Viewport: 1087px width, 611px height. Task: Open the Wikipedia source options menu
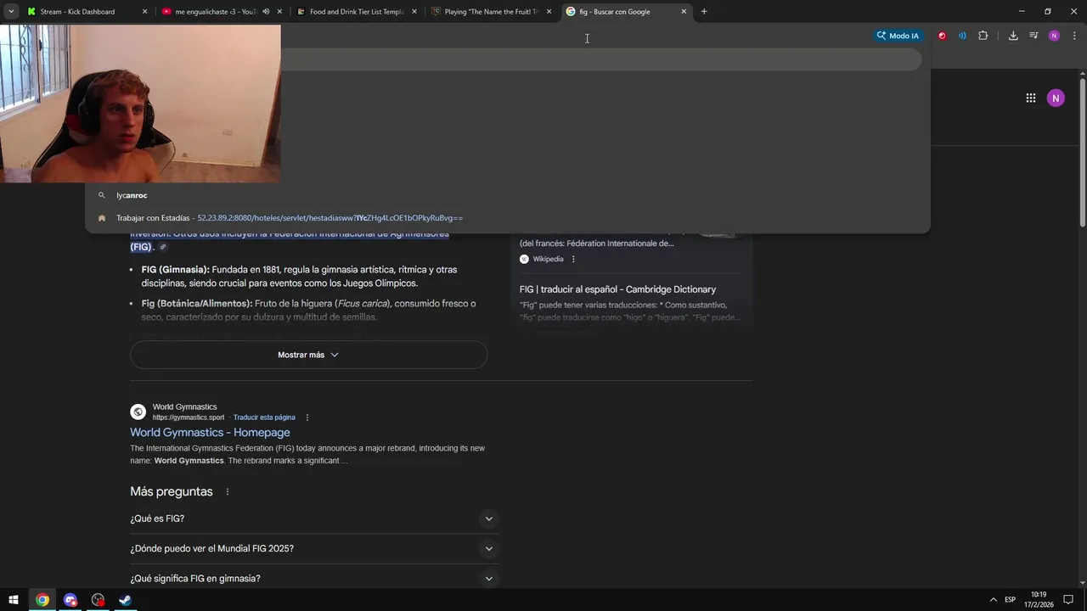pyautogui.click(x=573, y=259)
